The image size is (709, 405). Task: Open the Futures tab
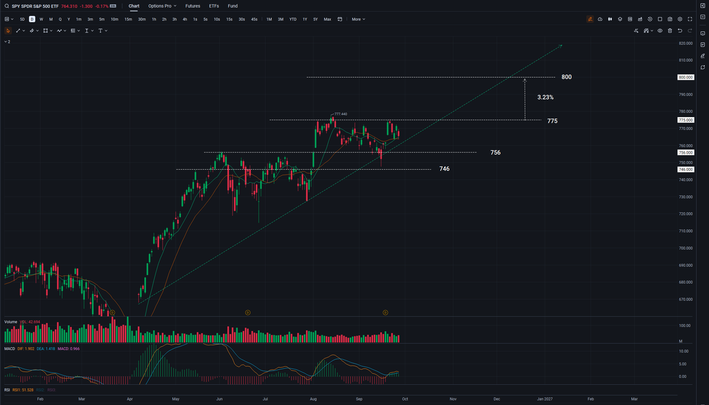[193, 6]
